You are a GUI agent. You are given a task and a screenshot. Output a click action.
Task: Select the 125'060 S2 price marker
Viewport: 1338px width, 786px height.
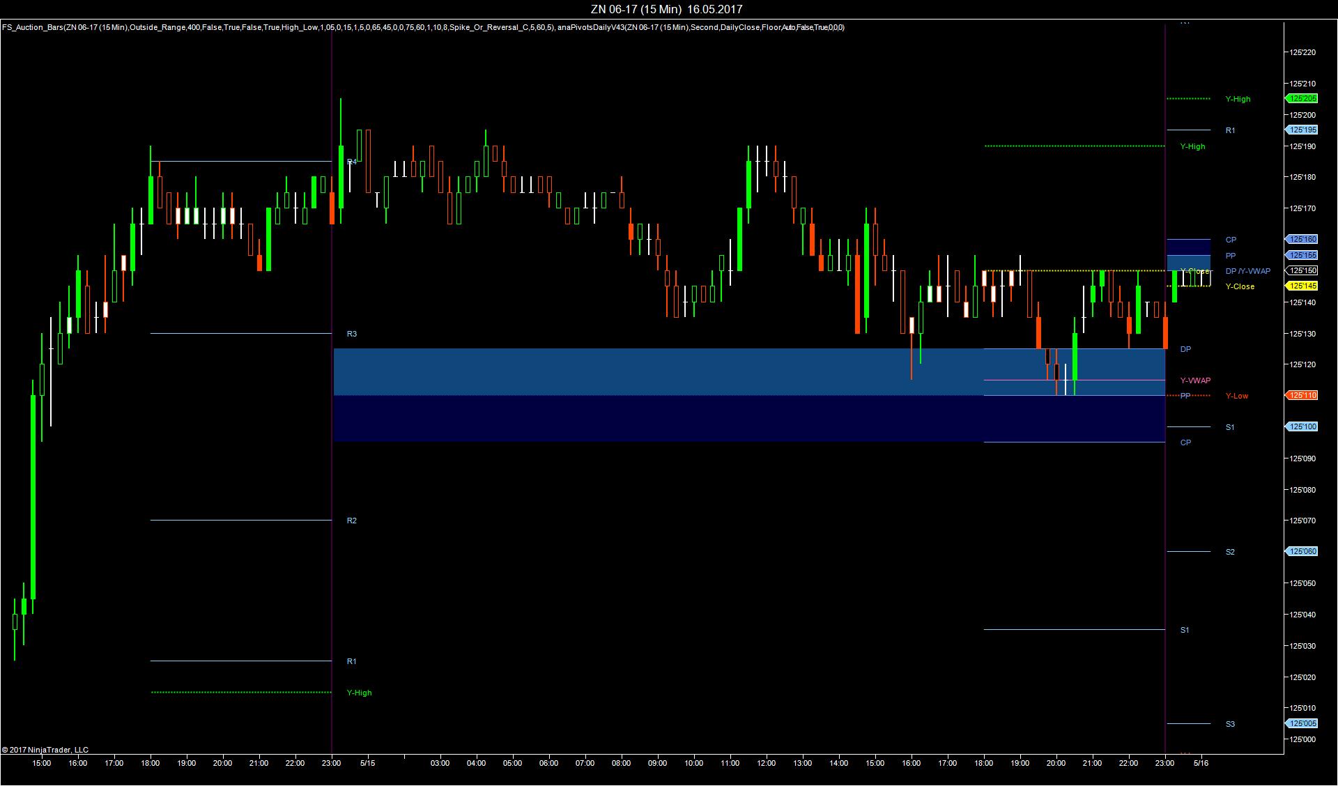(x=1302, y=552)
